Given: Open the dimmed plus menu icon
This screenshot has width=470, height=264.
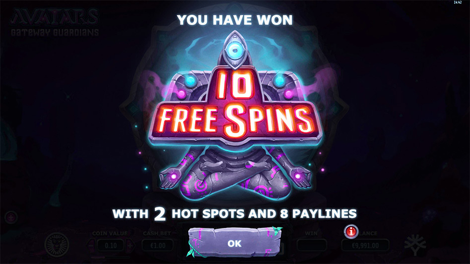Looking at the screenshot, I should [11, 217].
